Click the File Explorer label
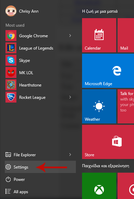 coord(25,155)
